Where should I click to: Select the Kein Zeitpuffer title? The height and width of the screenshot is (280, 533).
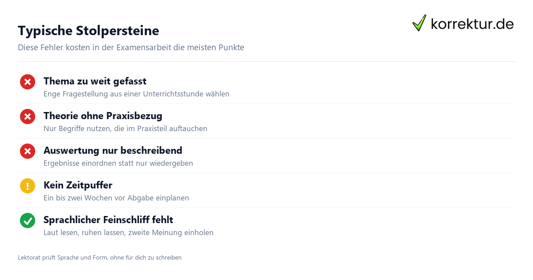click(x=78, y=185)
